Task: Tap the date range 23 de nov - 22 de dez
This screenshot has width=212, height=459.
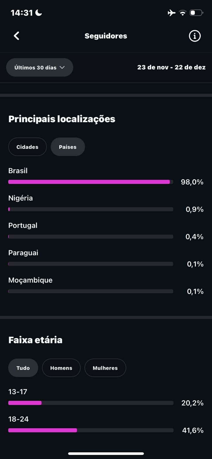Action: [171, 67]
